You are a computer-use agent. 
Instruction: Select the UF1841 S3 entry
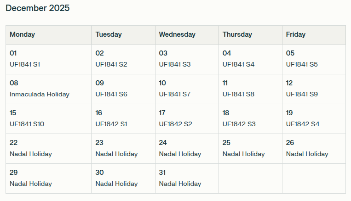click(x=175, y=64)
